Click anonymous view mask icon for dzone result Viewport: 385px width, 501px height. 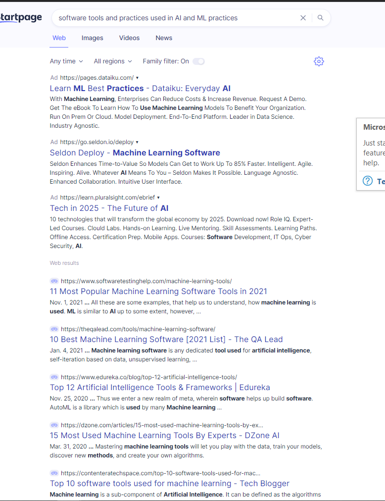pos(54,425)
